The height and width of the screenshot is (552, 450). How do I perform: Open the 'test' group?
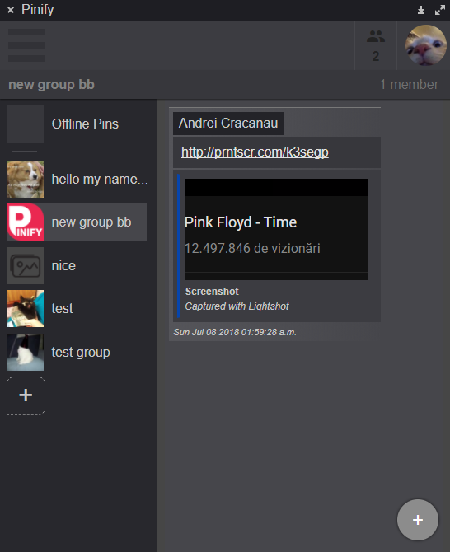(77, 308)
